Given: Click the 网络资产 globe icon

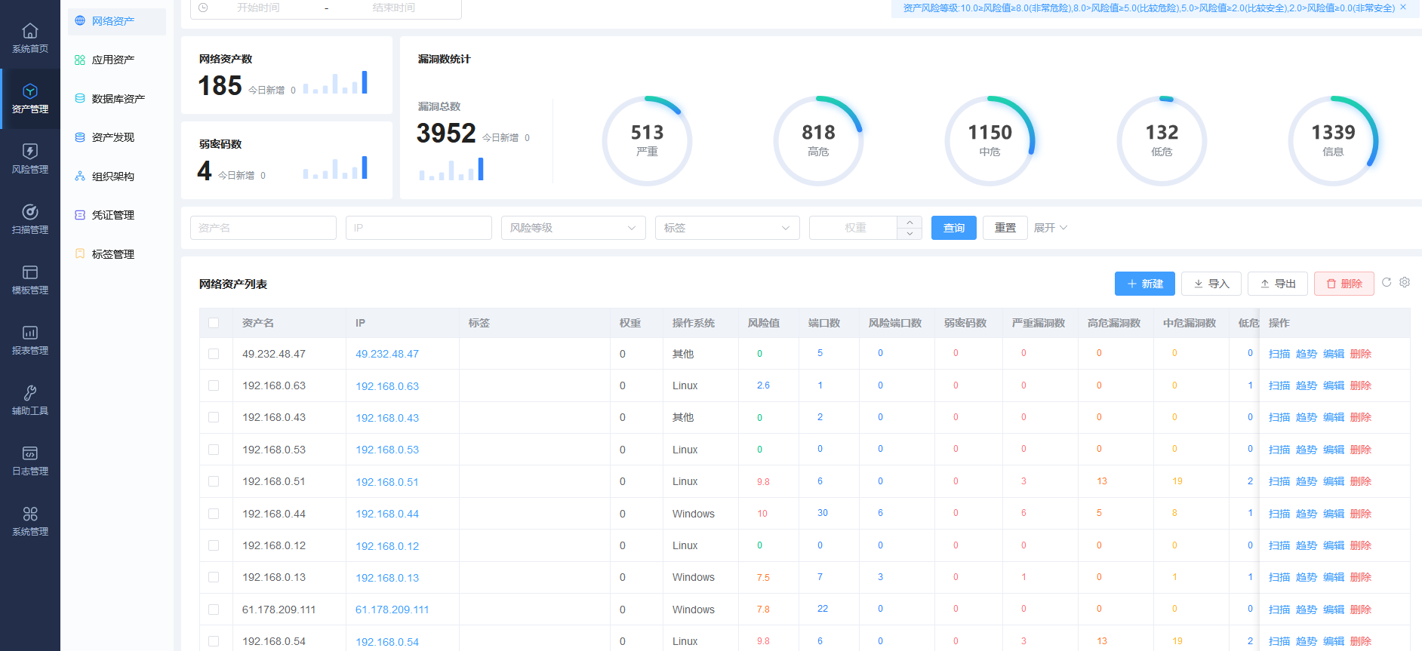Looking at the screenshot, I should click(x=80, y=21).
